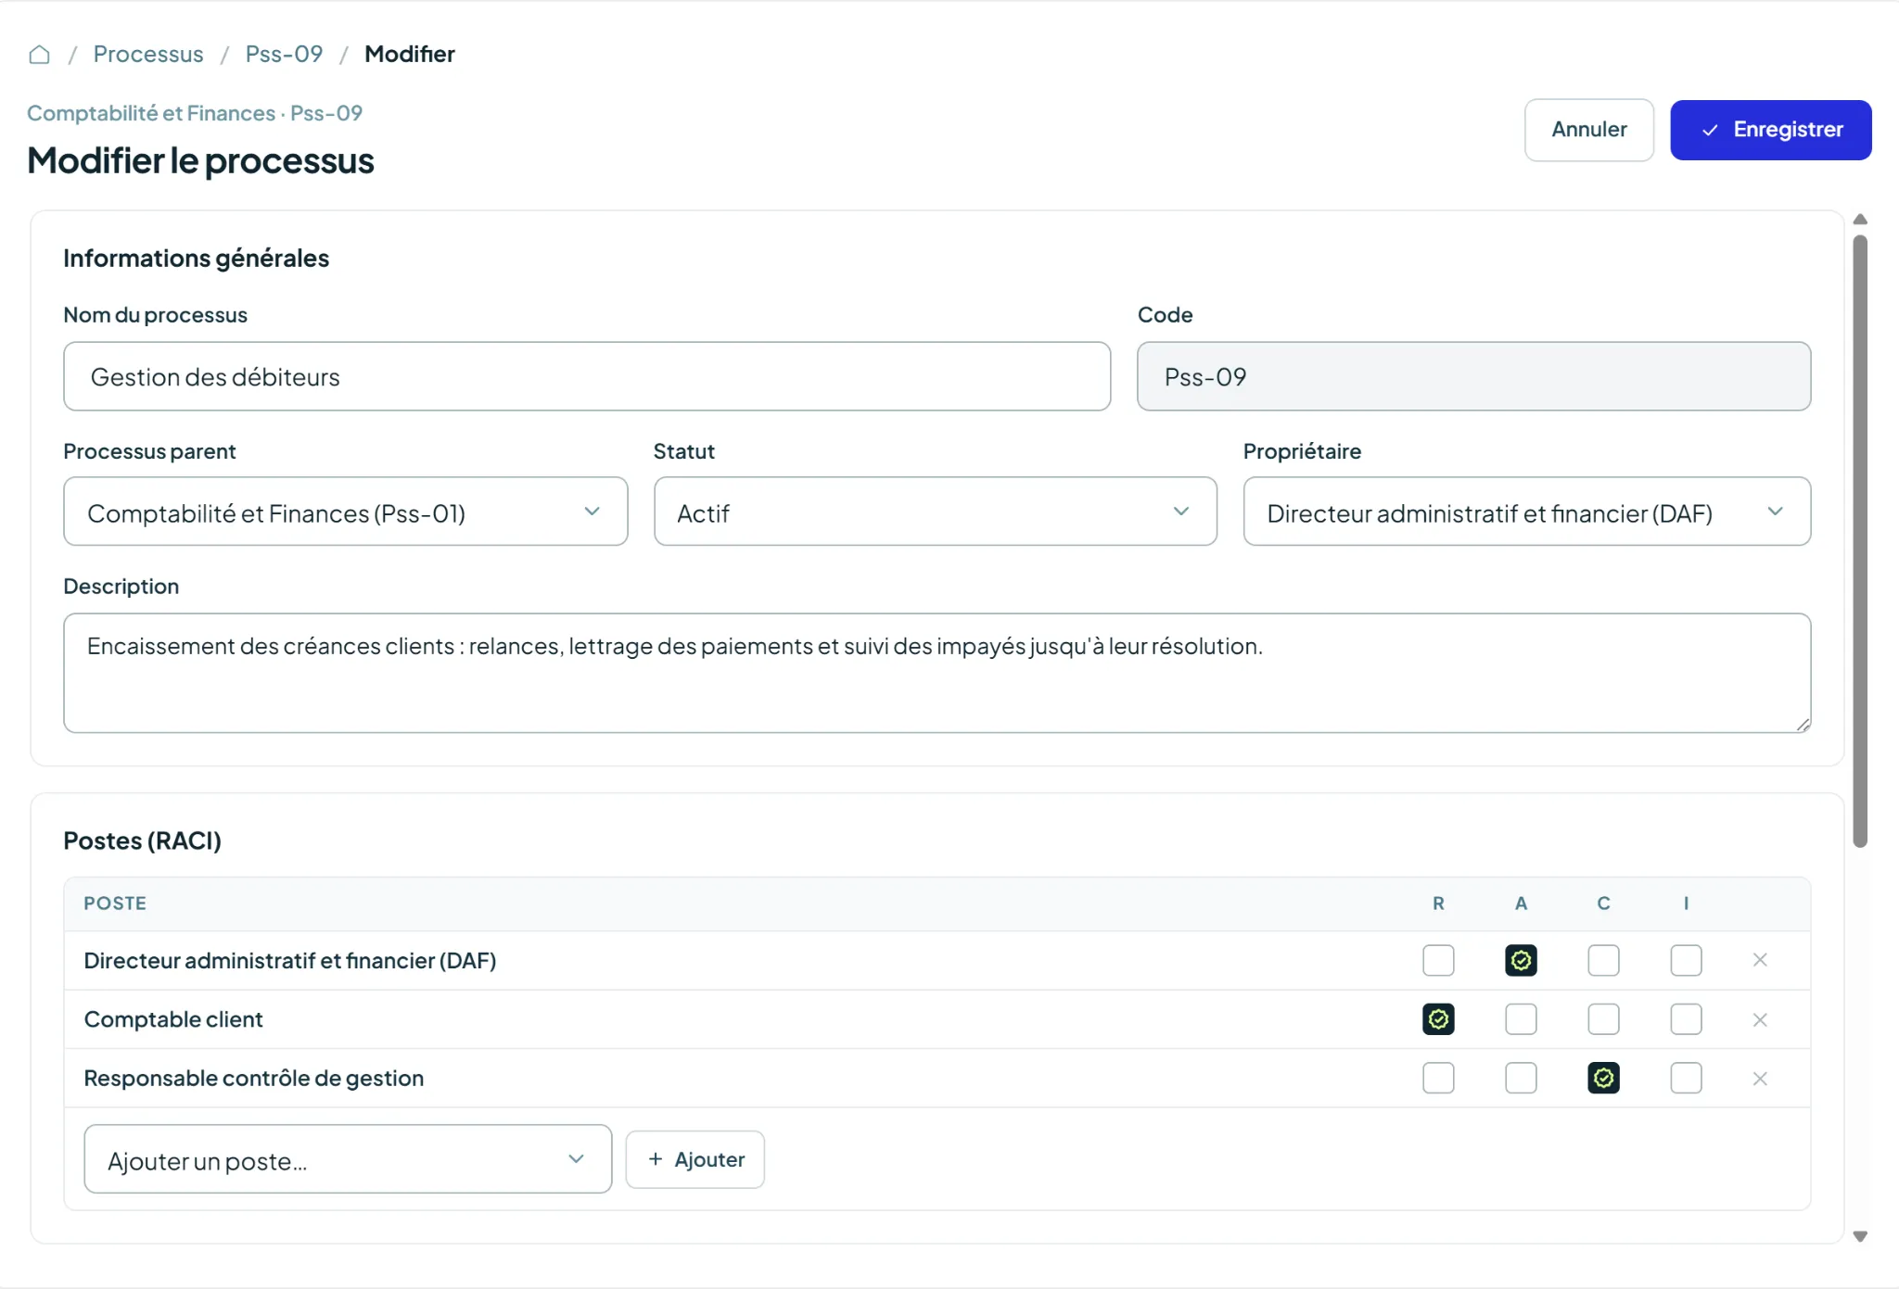
Task: Remove Responsable contrôle de gestion row
Action: tap(1760, 1079)
